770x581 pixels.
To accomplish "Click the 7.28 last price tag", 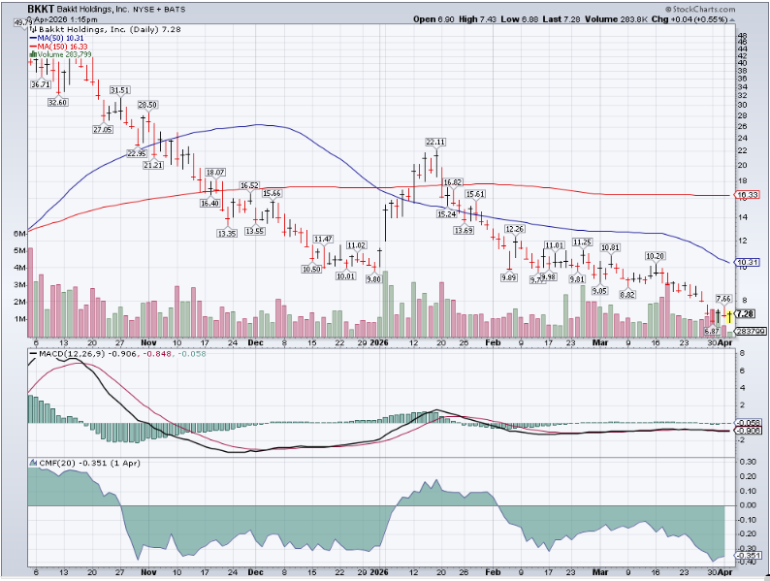I will 746,314.
